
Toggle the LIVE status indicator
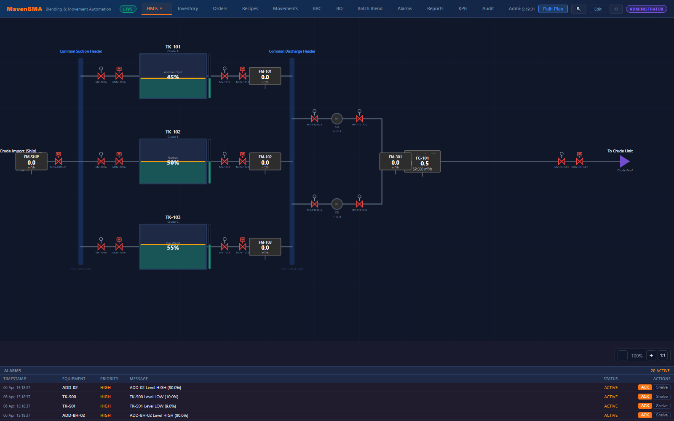(128, 9)
